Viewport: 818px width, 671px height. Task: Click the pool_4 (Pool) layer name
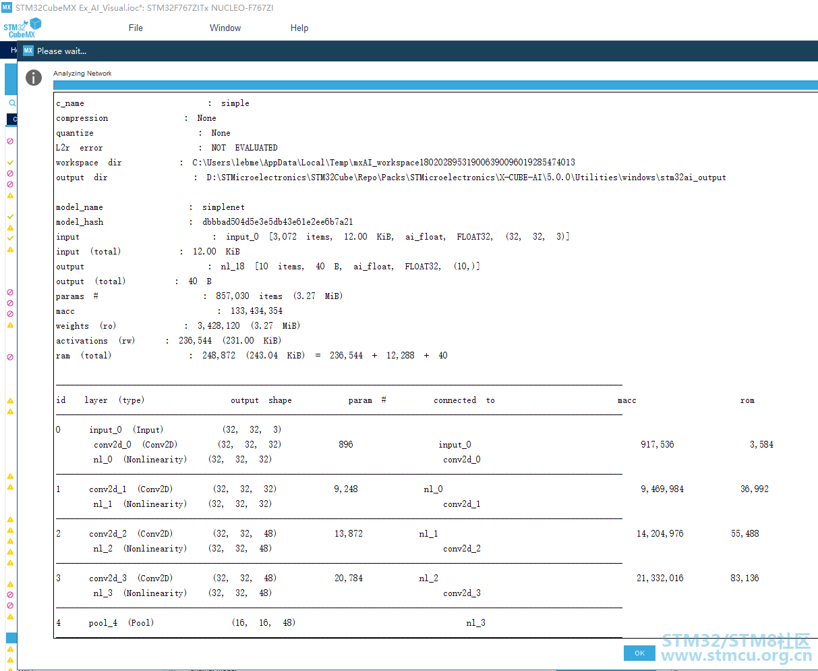121,623
